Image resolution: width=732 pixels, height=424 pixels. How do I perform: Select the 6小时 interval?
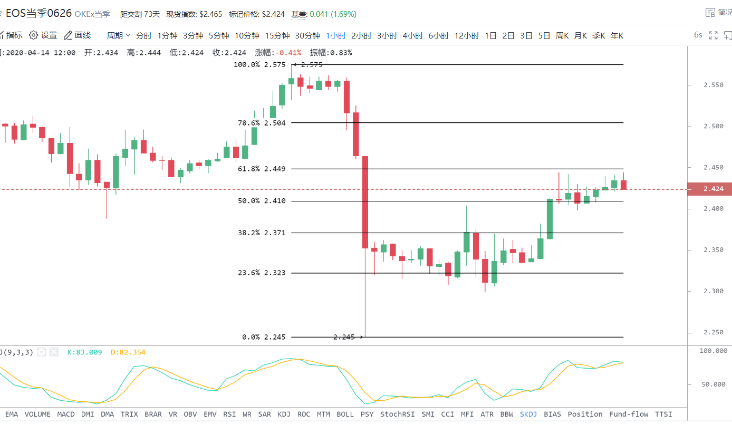(x=439, y=36)
